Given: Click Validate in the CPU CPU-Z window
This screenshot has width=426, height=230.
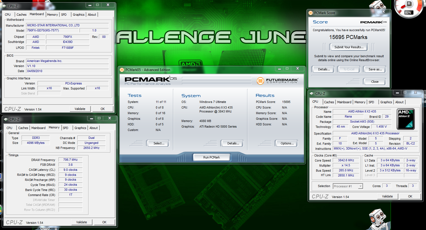Looking at the screenshot, I should [387, 196].
